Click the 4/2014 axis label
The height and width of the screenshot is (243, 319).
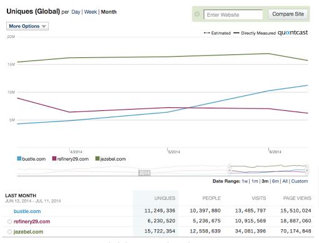[x=76, y=152]
